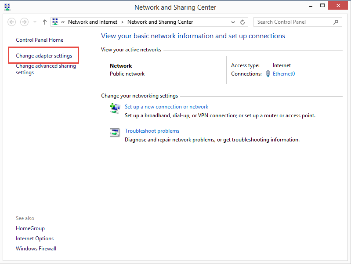Image resolution: width=351 pixels, height=264 pixels.
Task: Click Set up a new connection or network
Action: coord(166,107)
